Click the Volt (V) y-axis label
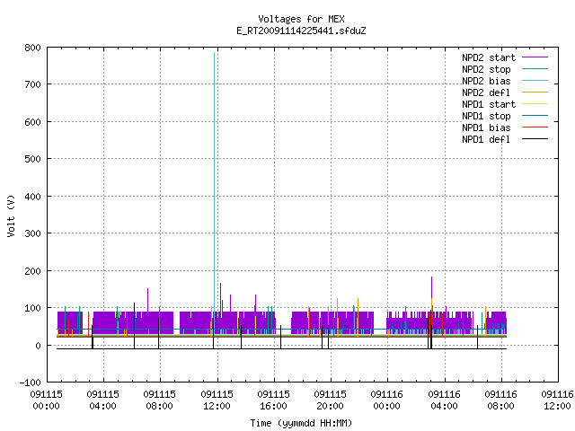 pyautogui.click(x=12, y=215)
